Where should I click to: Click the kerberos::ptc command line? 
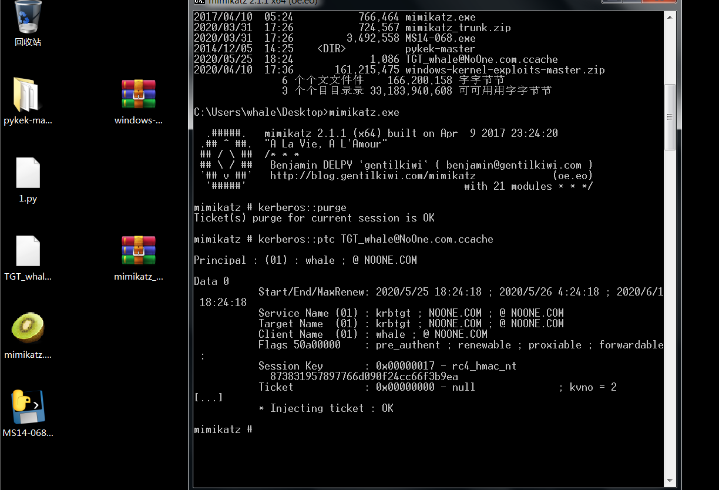pyautogui.click(x=344, y=239)
